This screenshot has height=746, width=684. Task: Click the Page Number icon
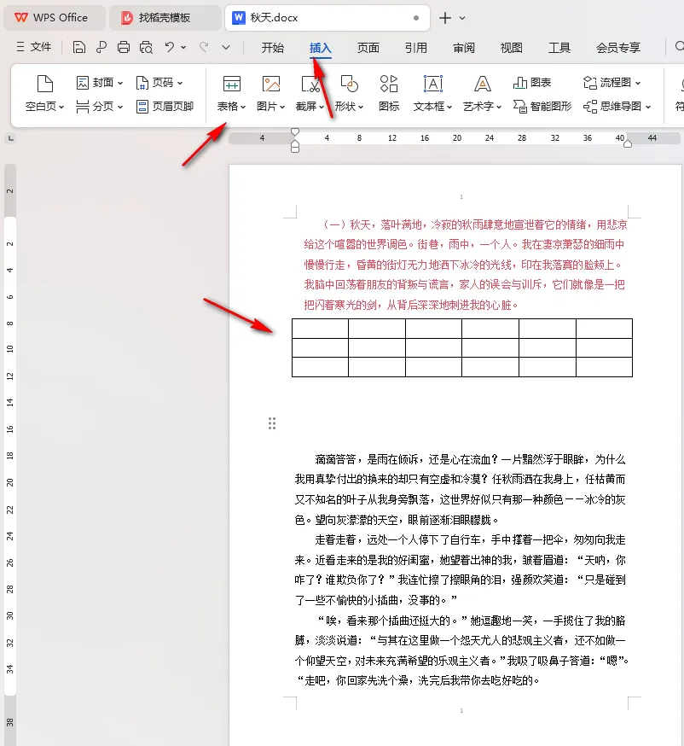[x=142, y=83]
